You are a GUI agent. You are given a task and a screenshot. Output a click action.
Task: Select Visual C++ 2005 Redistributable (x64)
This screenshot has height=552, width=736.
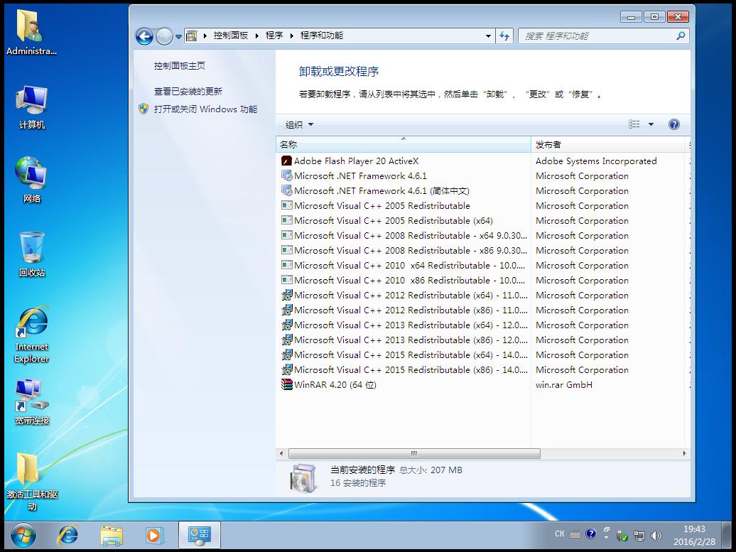pos(394,221)
